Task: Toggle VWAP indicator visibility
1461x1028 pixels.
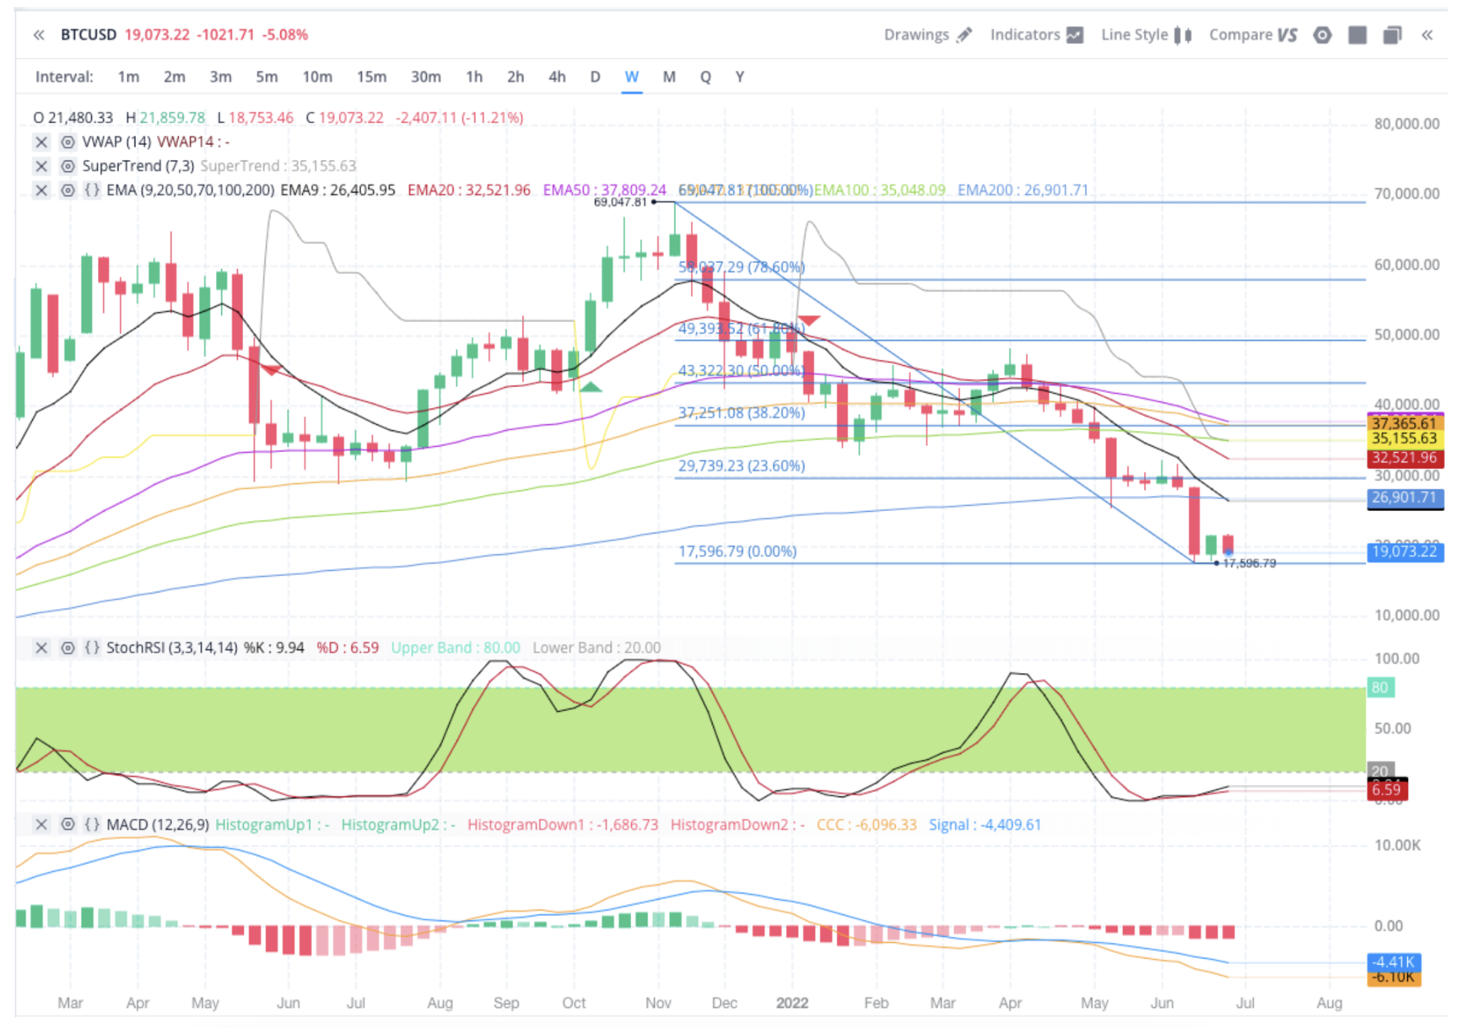Action: point(67,141)
